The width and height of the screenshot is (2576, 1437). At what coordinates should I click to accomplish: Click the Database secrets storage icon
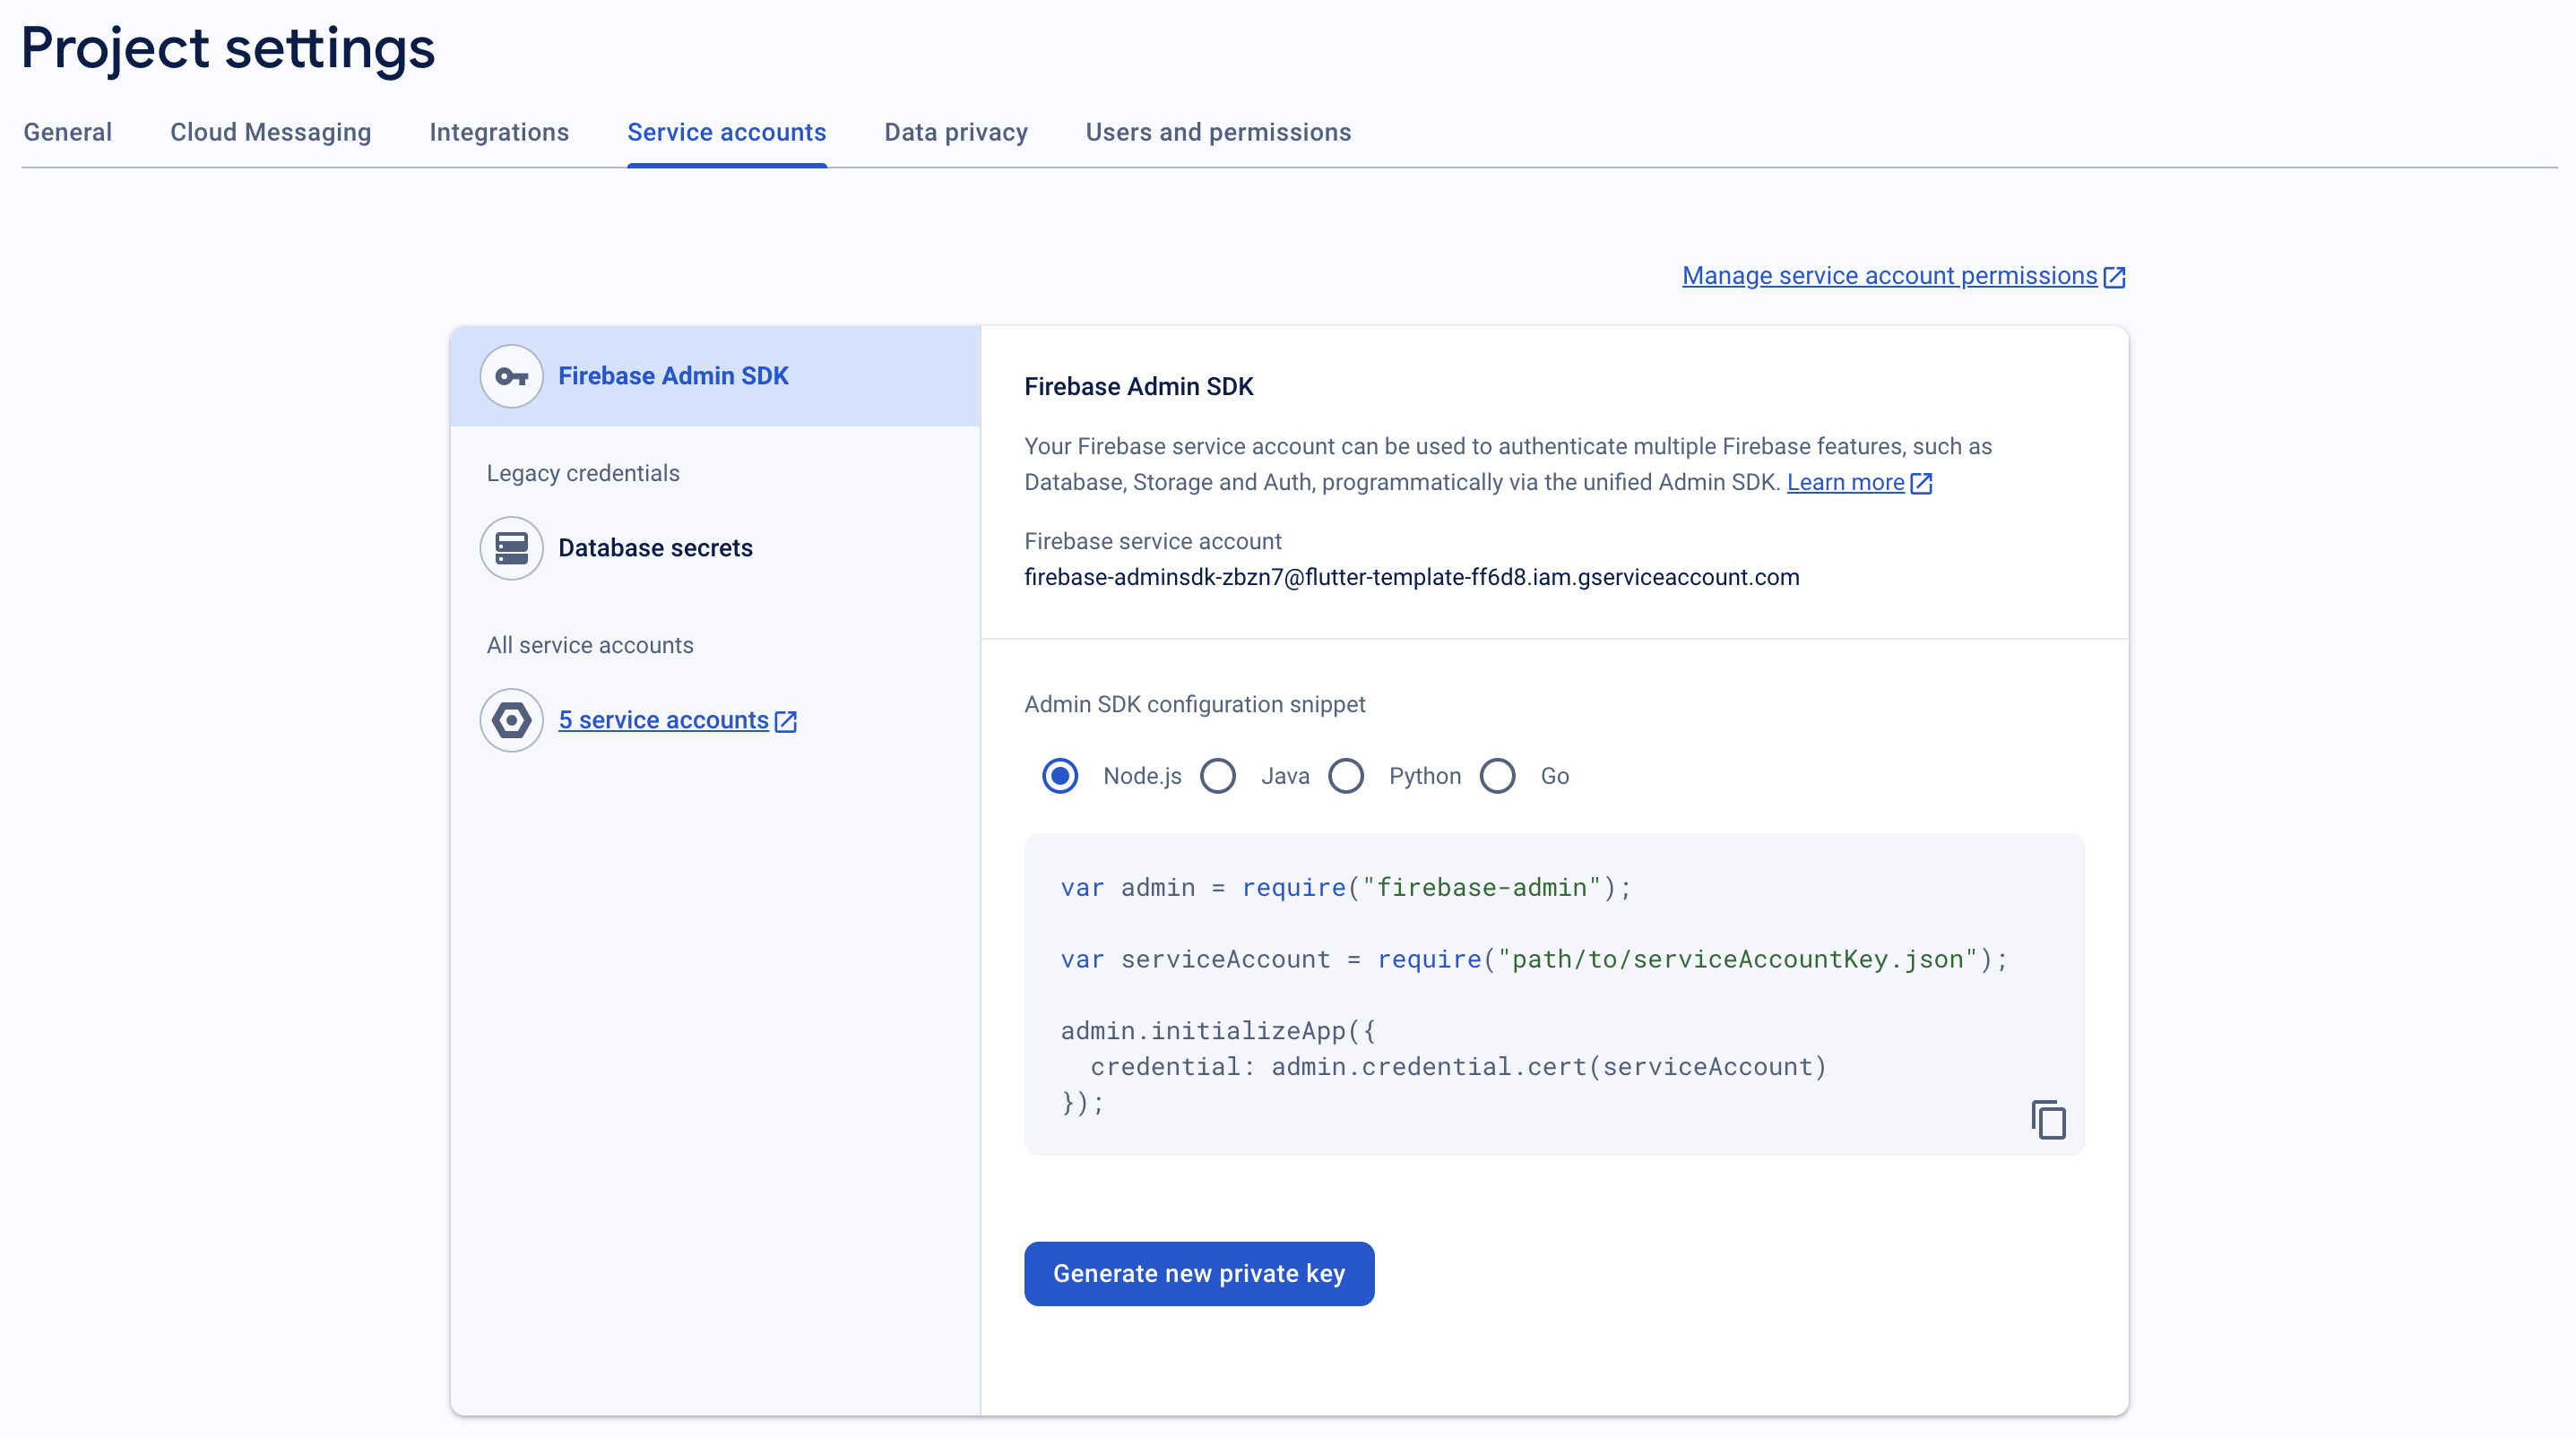[x=511, y=548]
